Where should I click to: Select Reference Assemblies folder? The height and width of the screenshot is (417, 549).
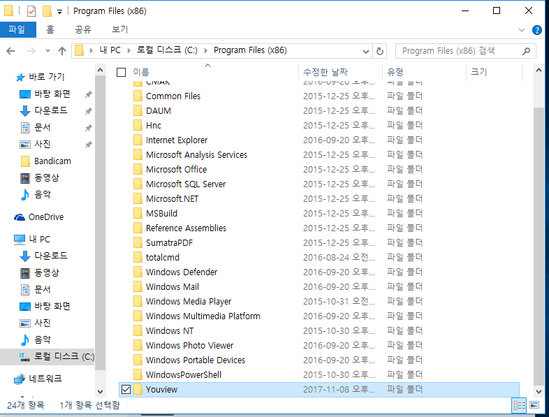pyautogui.click(x=186, y=228)
